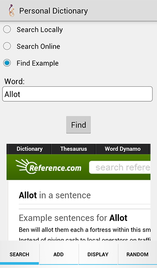
Task: Select the Find Example radio button
Action: click(x=7, y=63)
